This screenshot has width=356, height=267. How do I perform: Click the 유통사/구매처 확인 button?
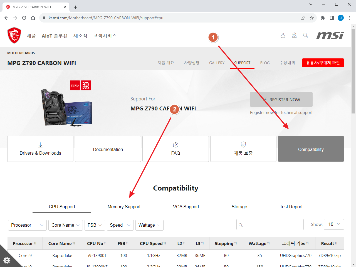tap(323, 63)
